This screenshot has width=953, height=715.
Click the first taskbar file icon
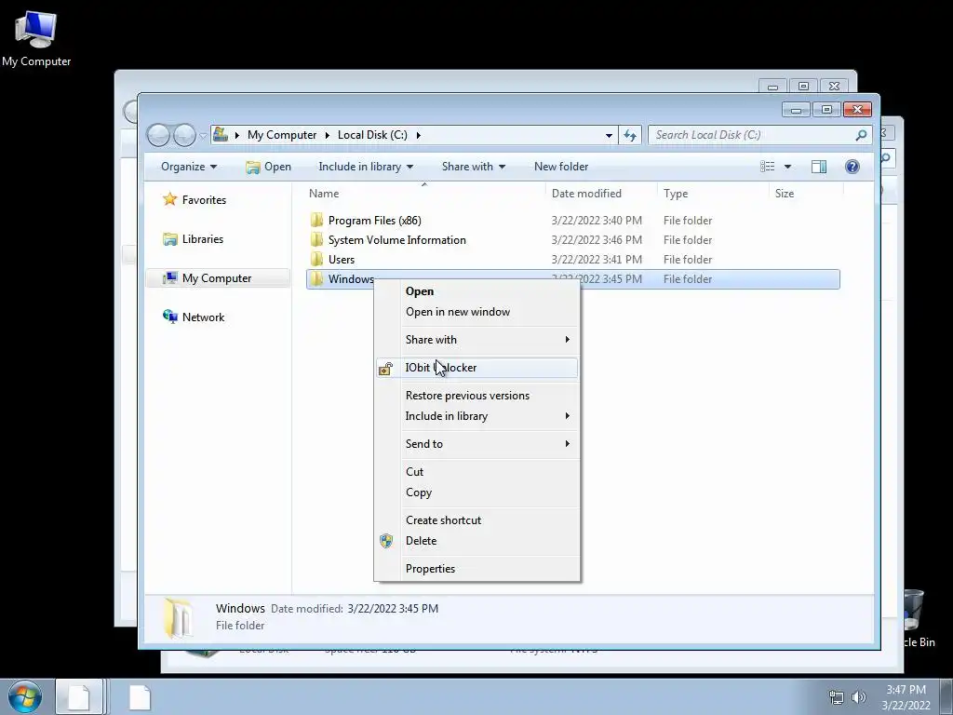[79, 696]
